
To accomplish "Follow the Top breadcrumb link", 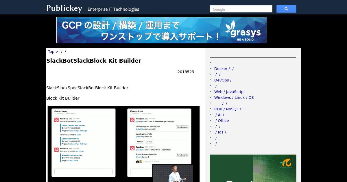I will pyautogui.click(x=51, y=52).
